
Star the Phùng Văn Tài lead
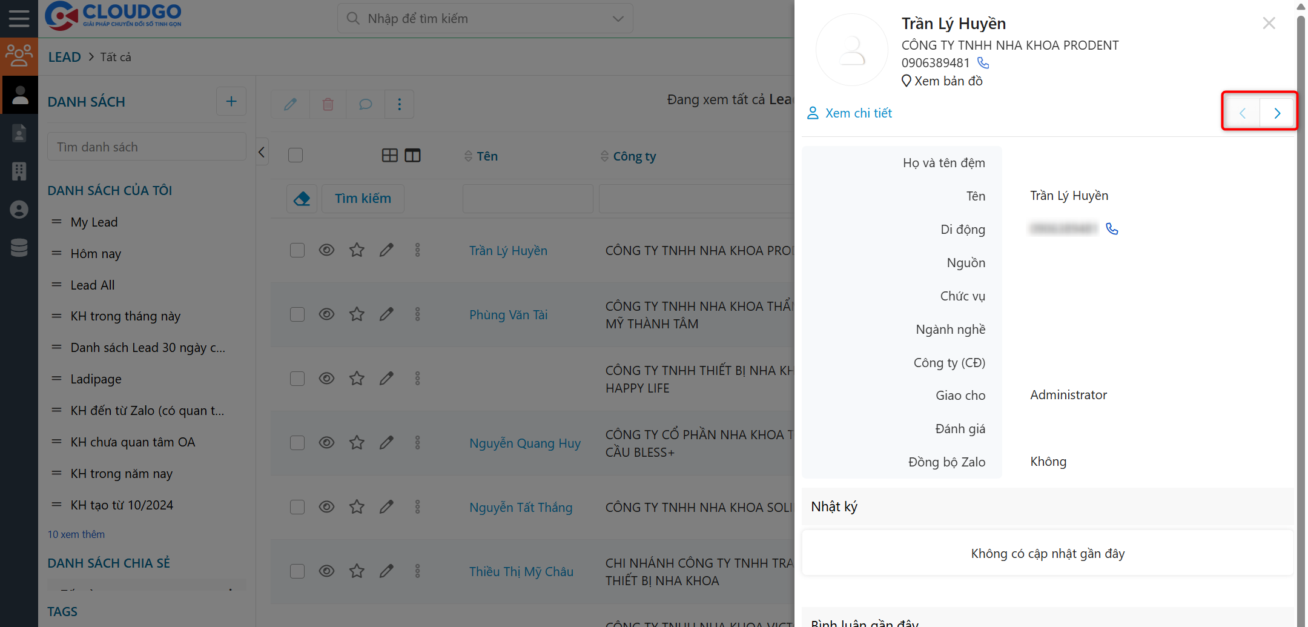tap(357, 314)
